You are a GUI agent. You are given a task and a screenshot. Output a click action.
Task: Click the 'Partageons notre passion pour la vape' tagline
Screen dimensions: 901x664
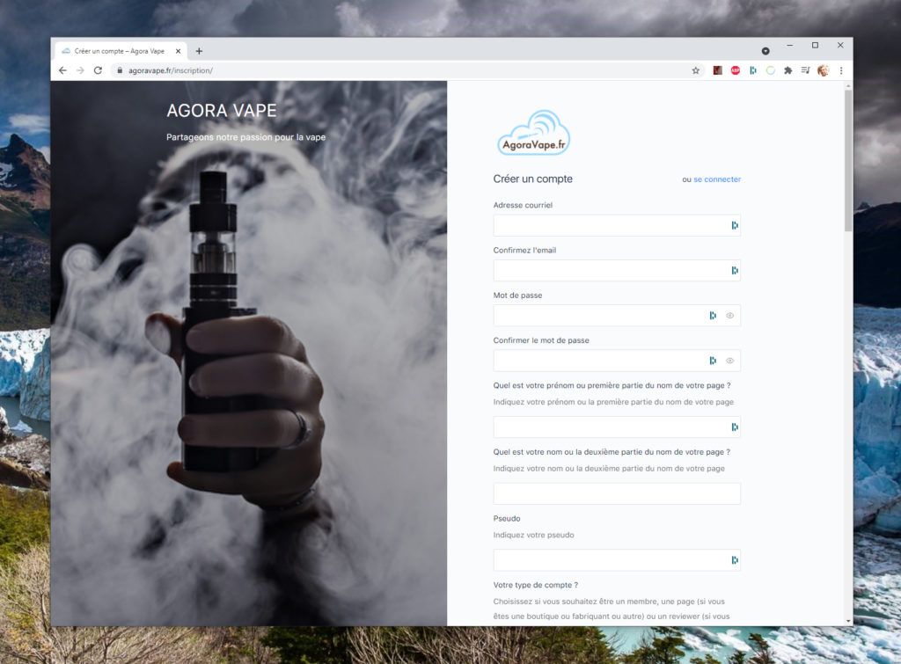click(x=246, y=137)
